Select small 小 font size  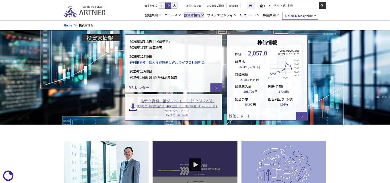coord(162,5)
